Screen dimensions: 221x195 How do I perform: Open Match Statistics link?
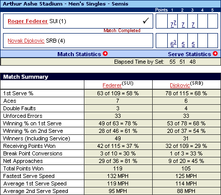[79, 54]
